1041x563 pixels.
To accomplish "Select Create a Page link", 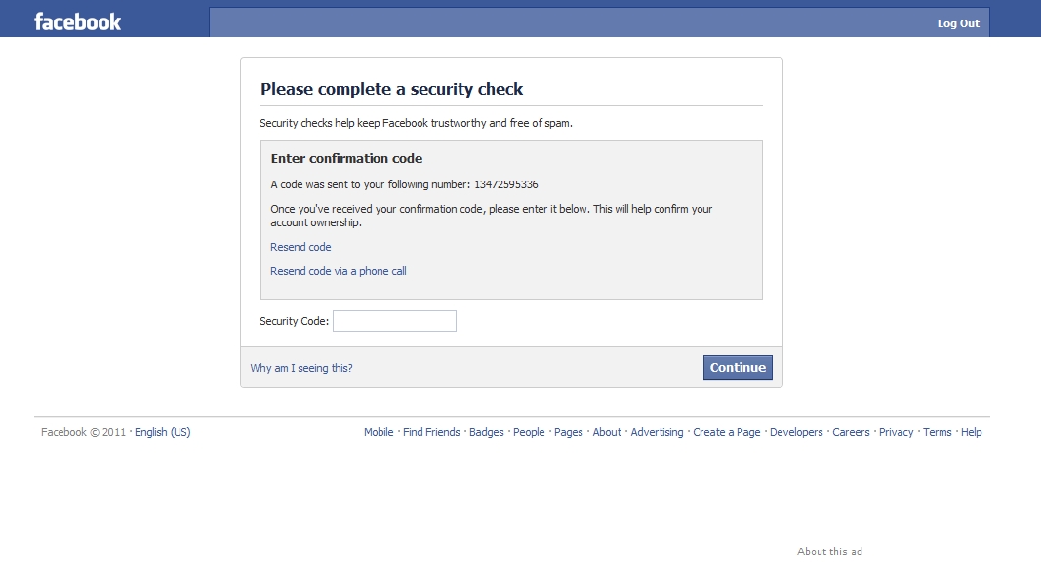I will (726, 432).
